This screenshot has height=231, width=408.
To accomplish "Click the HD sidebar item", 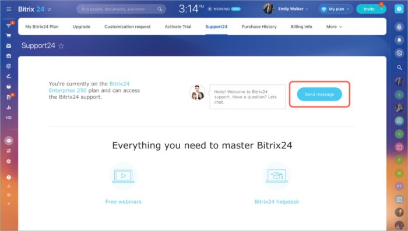I will [9, 118].
